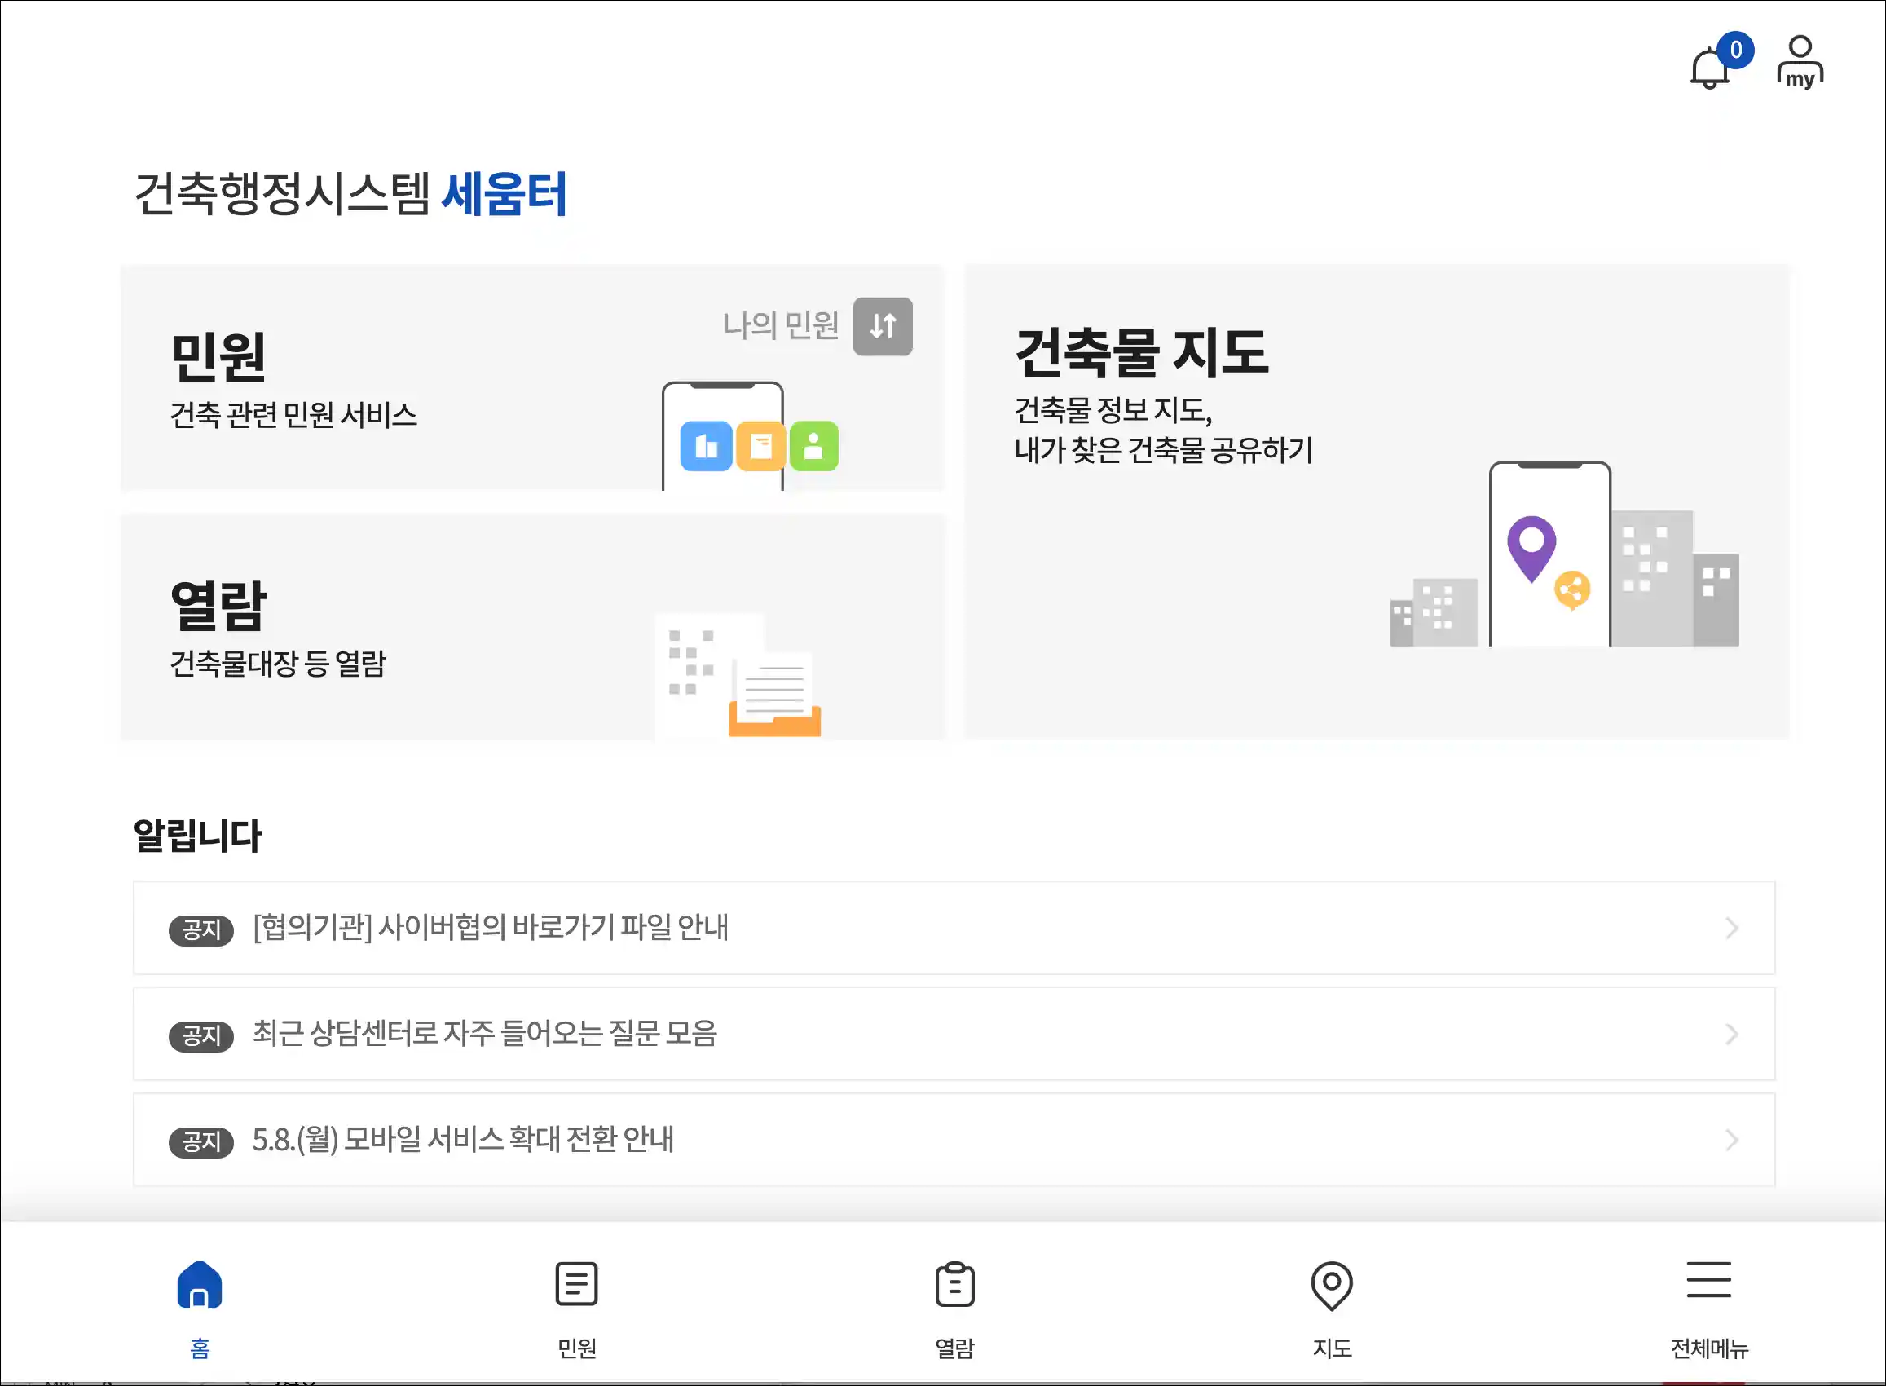Open the 민원 document icon in bottom bar
Viewport: 1886px width, 1386px height.
576,1284
